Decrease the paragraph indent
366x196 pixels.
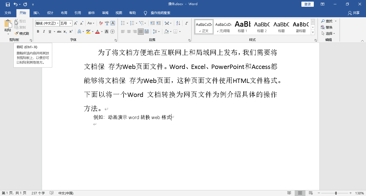pyautogui.click(x=153, y=23)
